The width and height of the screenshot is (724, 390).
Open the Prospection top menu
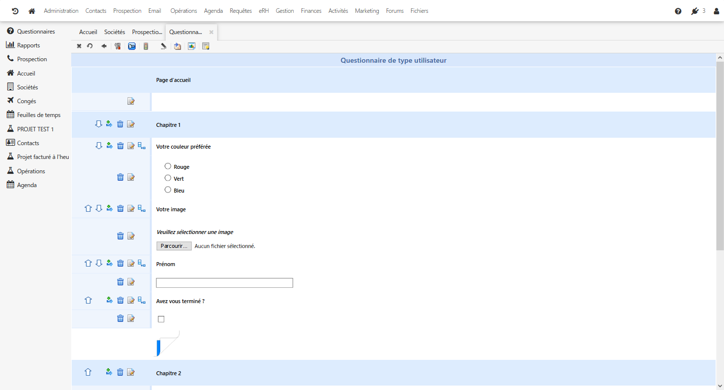[127, 11]
